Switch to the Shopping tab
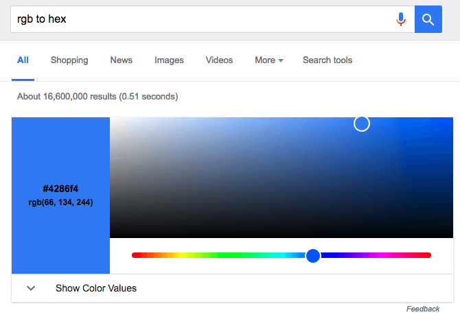This screenshot has height=319, width=460. [69, 60]
